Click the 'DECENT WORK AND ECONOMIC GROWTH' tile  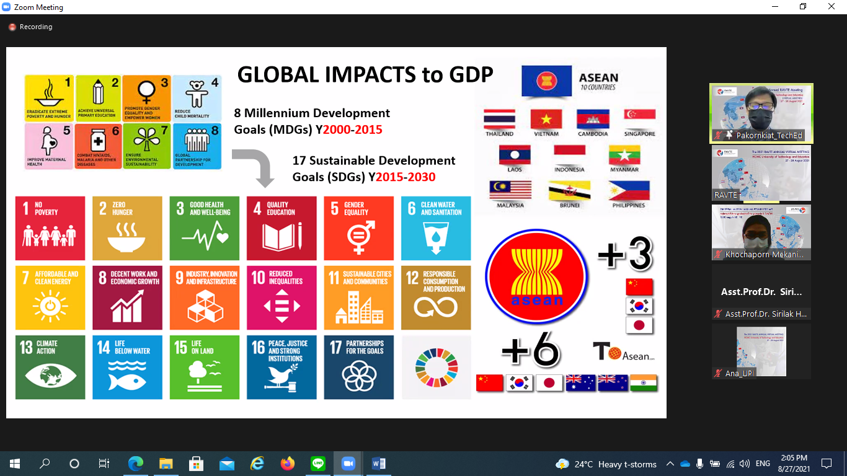[127, 297]
